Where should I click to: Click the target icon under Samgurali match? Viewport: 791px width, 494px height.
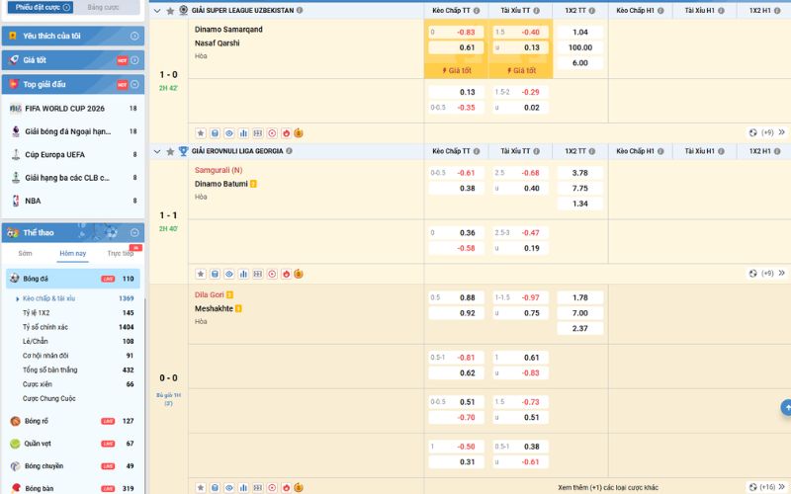(272, 274)
